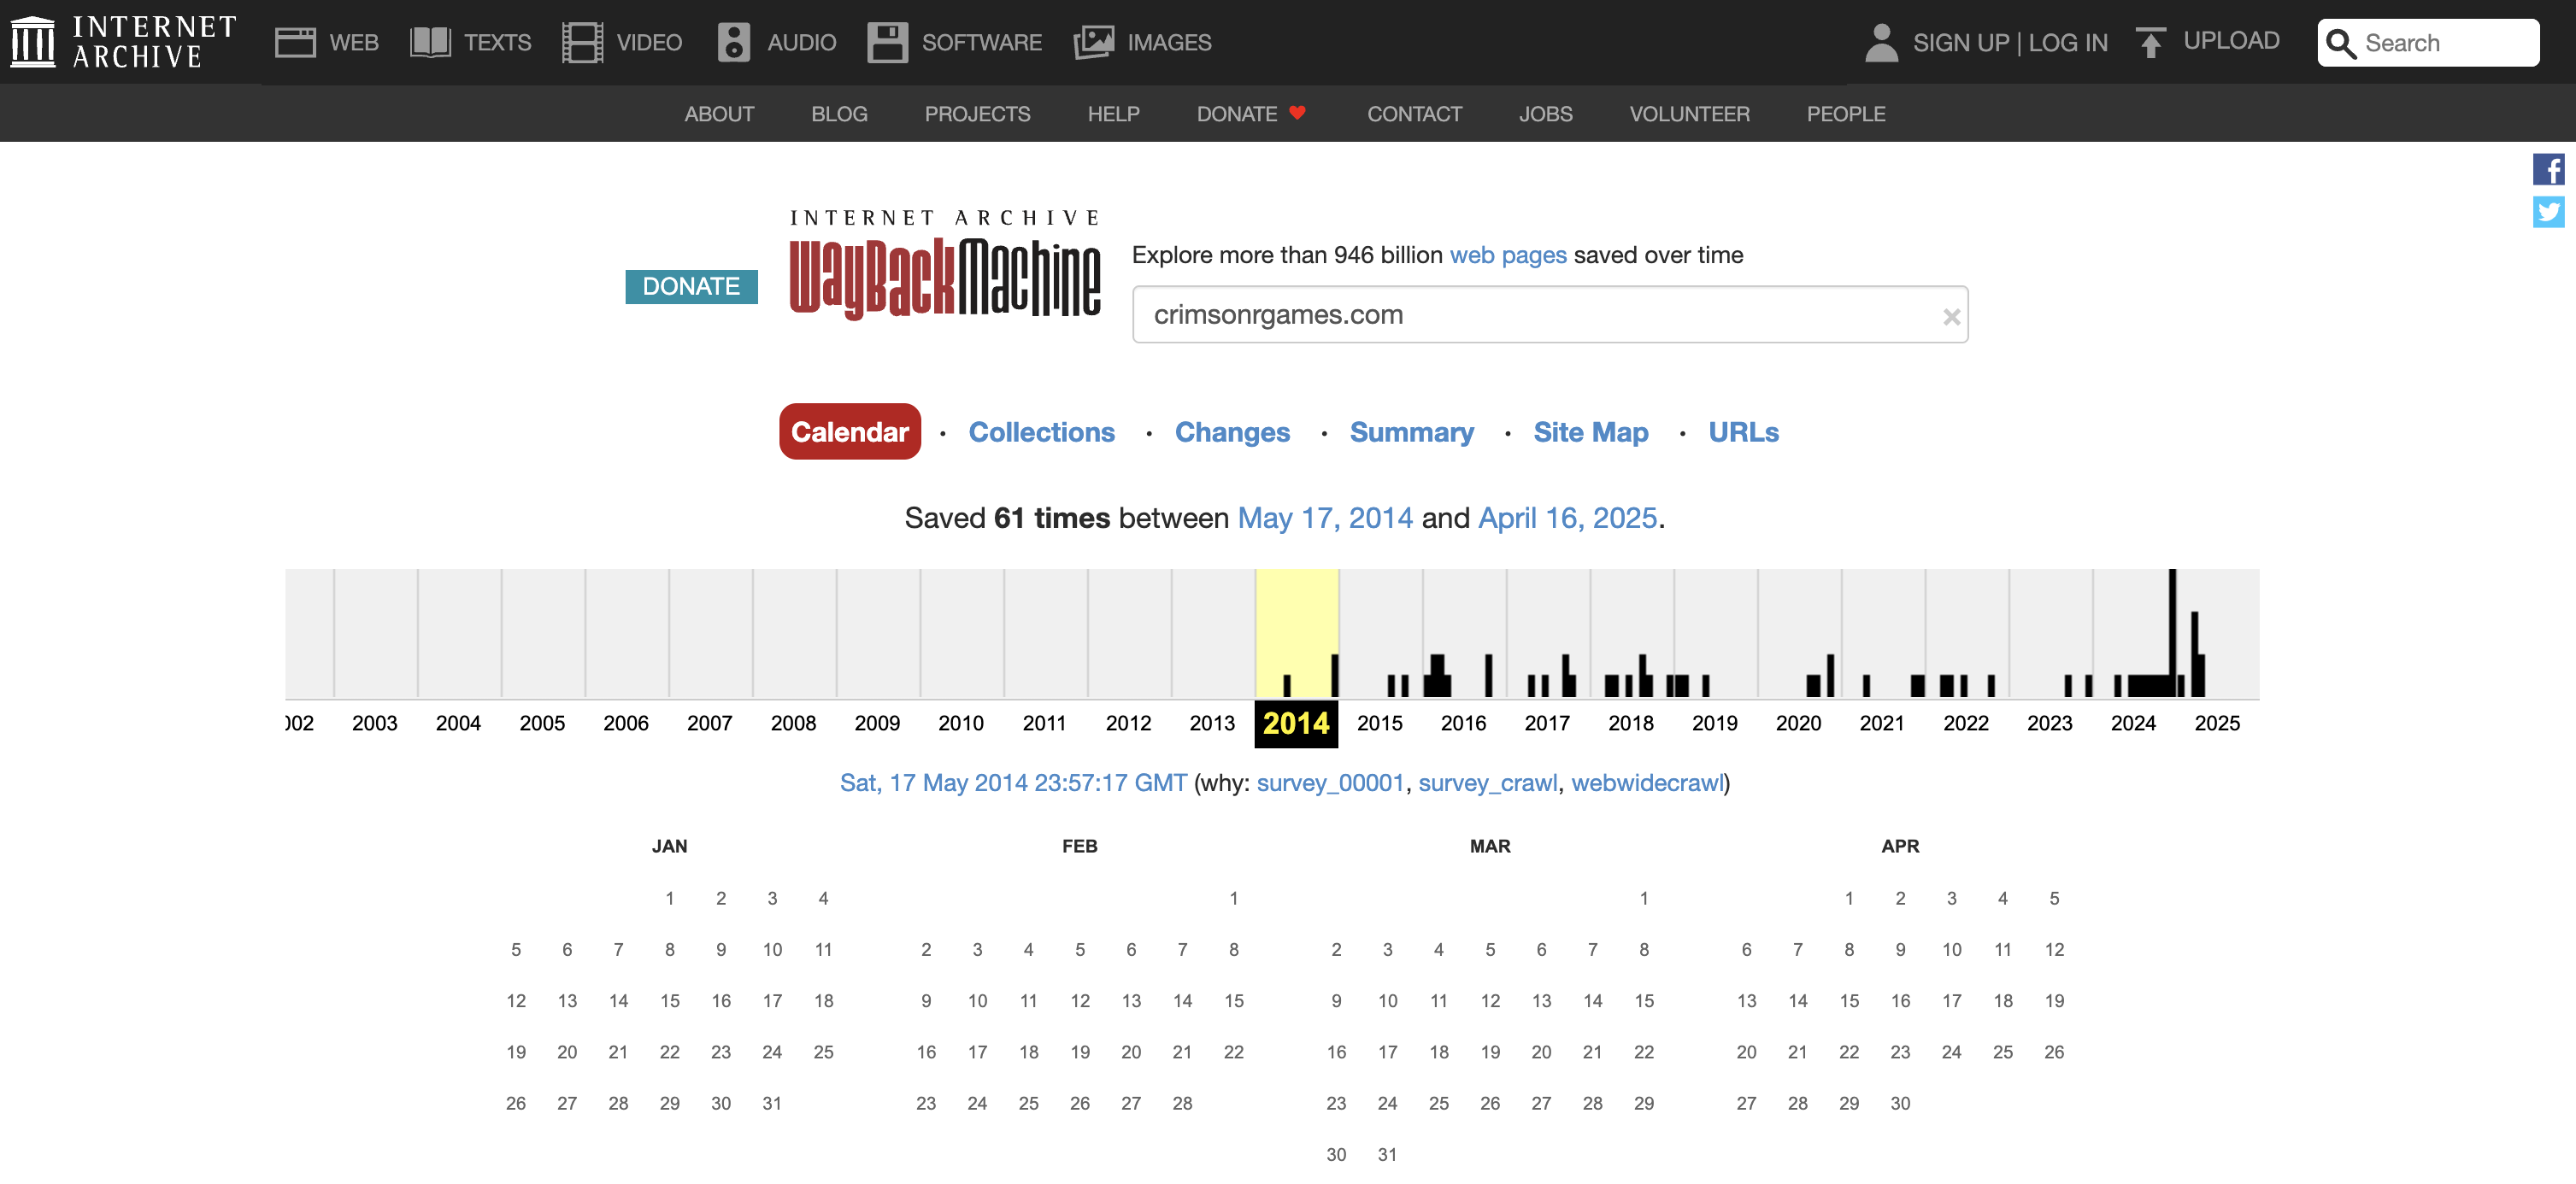2576x1184 pixels.
Task: Click the search magnifier icon
Action: click(x=2341, y=43)
